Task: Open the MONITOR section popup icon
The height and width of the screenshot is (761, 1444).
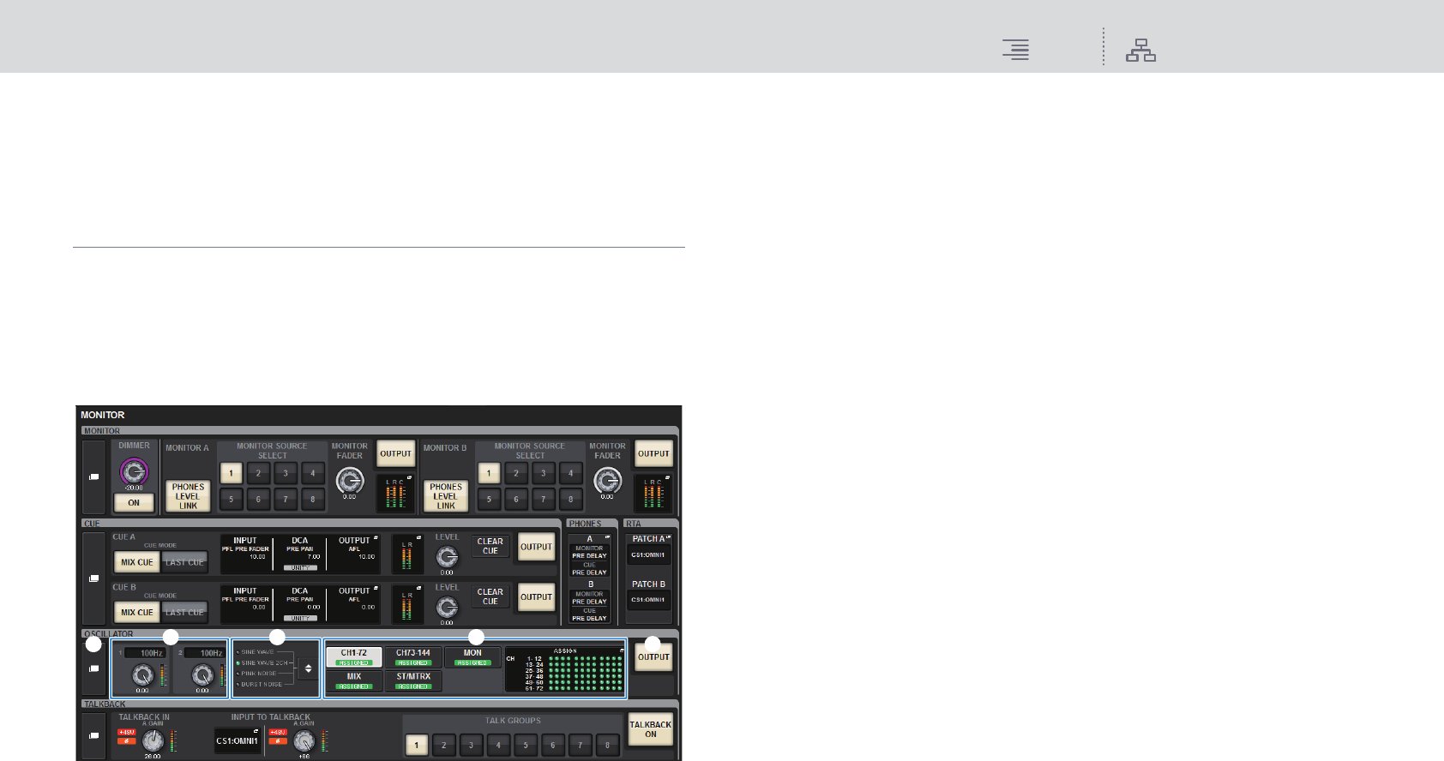Action: click(93, 476)
